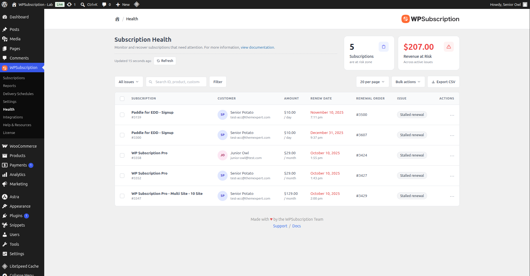Click the WPSubscription logo in header
The height and width of the screenshot is (276, 530).
(x=430, y=19)
